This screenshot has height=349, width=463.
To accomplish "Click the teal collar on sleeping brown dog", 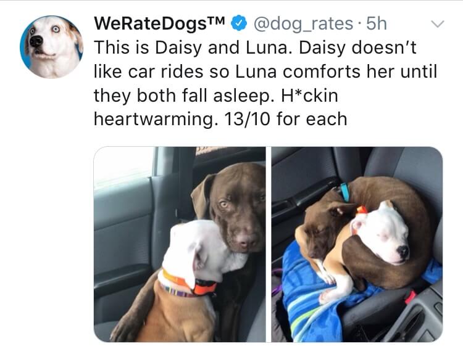I will [x=344, y=192].
